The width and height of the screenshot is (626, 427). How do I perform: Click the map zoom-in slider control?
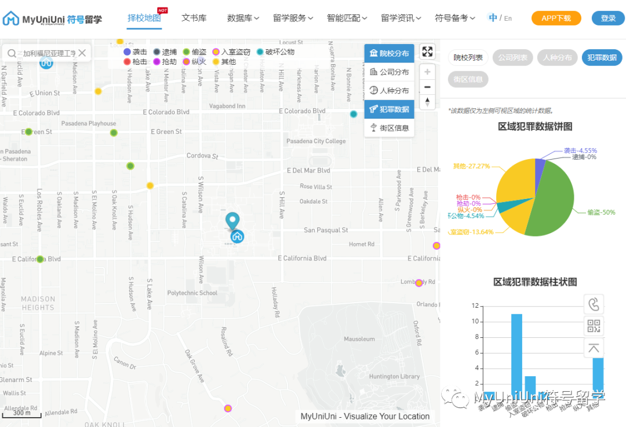click(427, 72)
